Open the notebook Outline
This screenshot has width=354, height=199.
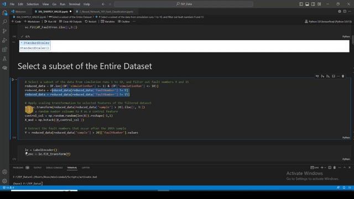[x=124, y=22]
